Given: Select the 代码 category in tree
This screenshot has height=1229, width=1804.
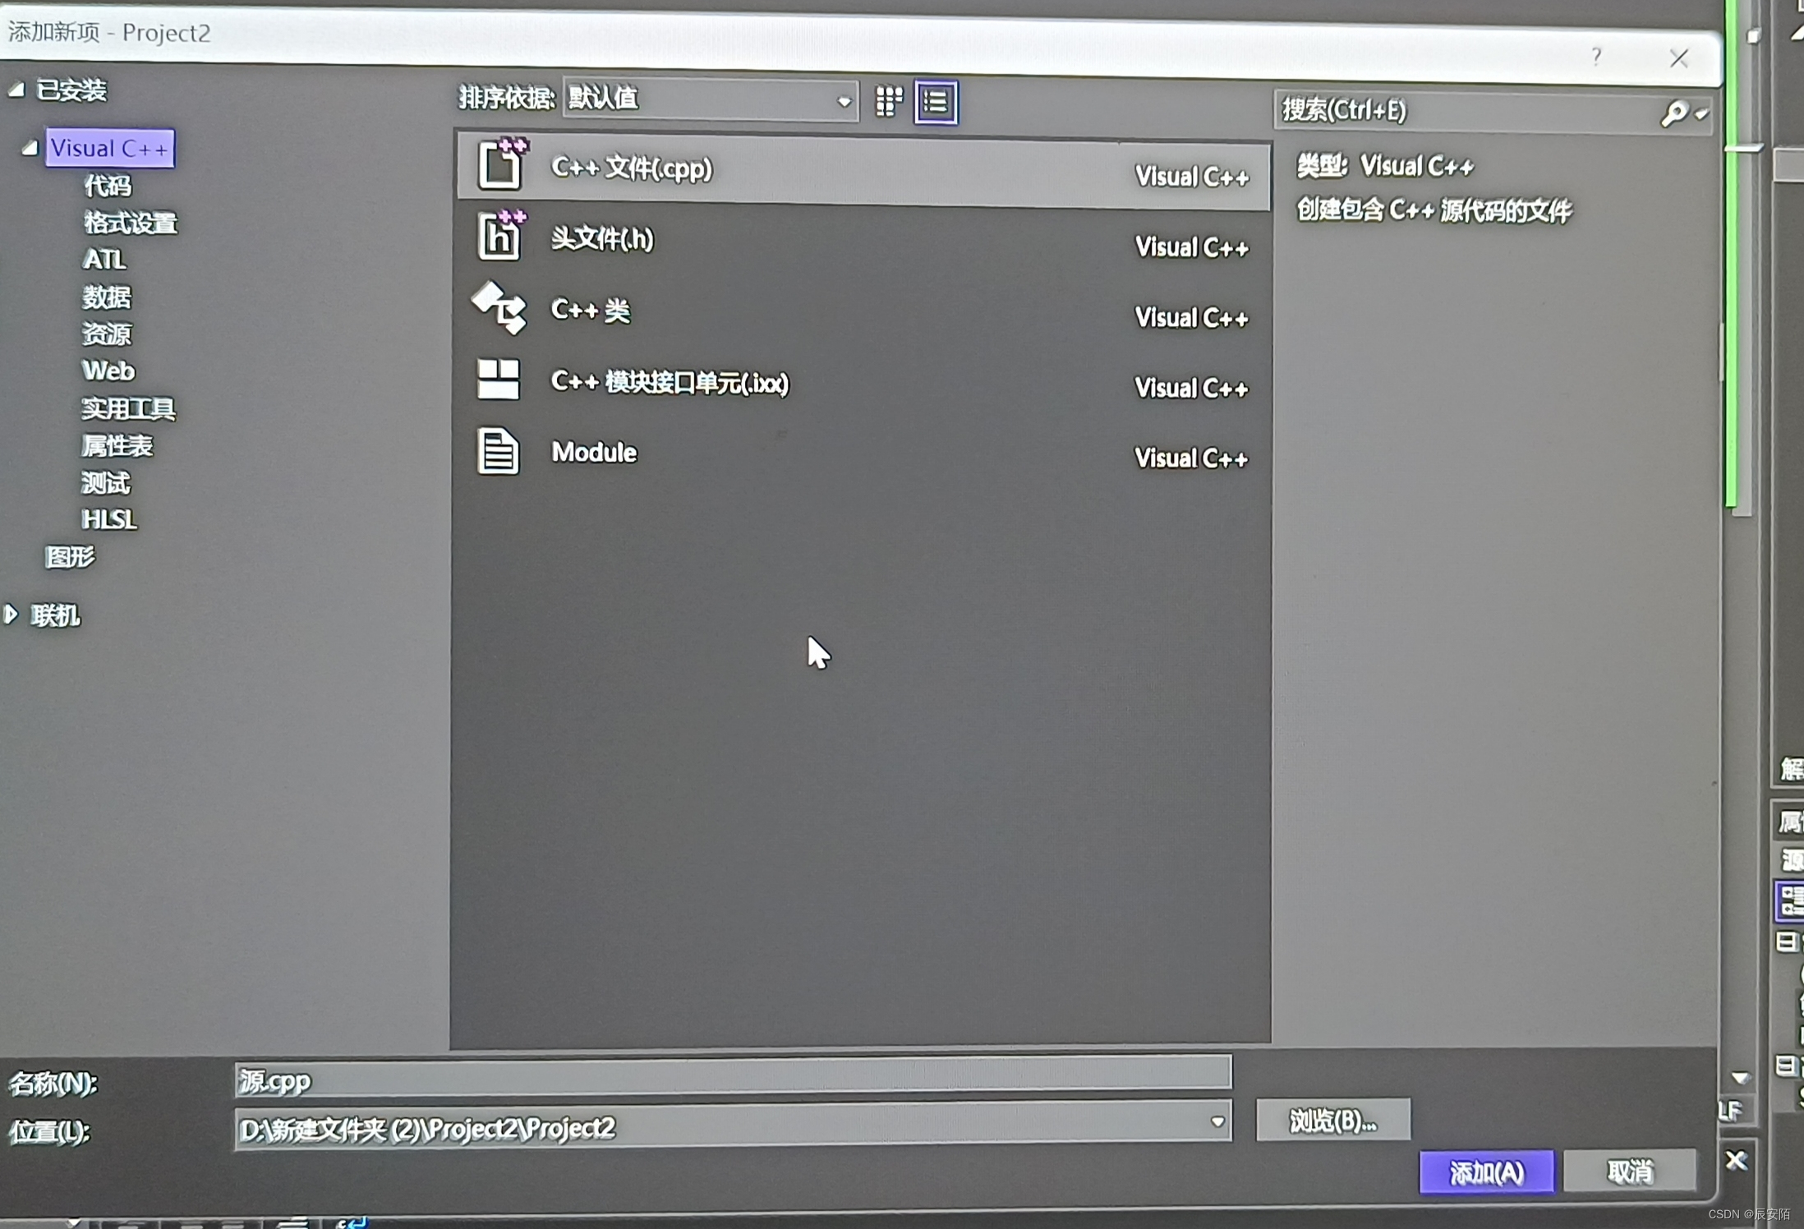Looking at the screenshot, I should pyautogui.click(x=108, y=186).
